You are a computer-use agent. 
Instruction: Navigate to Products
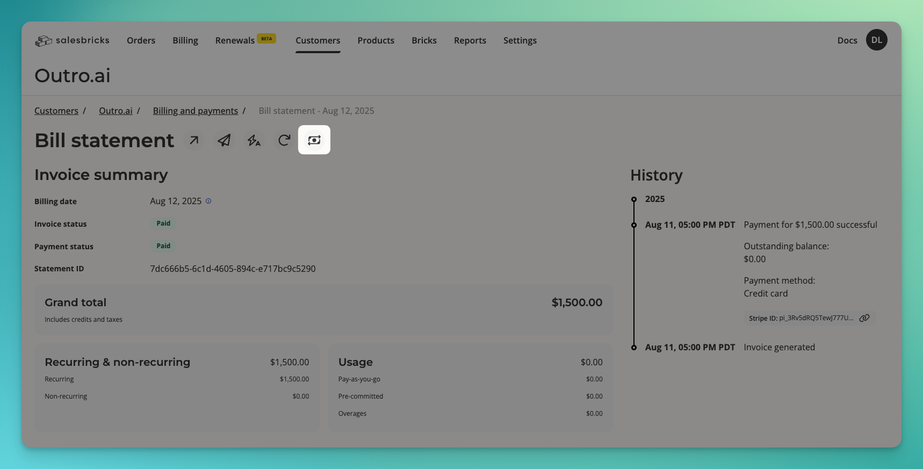pyautogui.click(x=376, y=40)
